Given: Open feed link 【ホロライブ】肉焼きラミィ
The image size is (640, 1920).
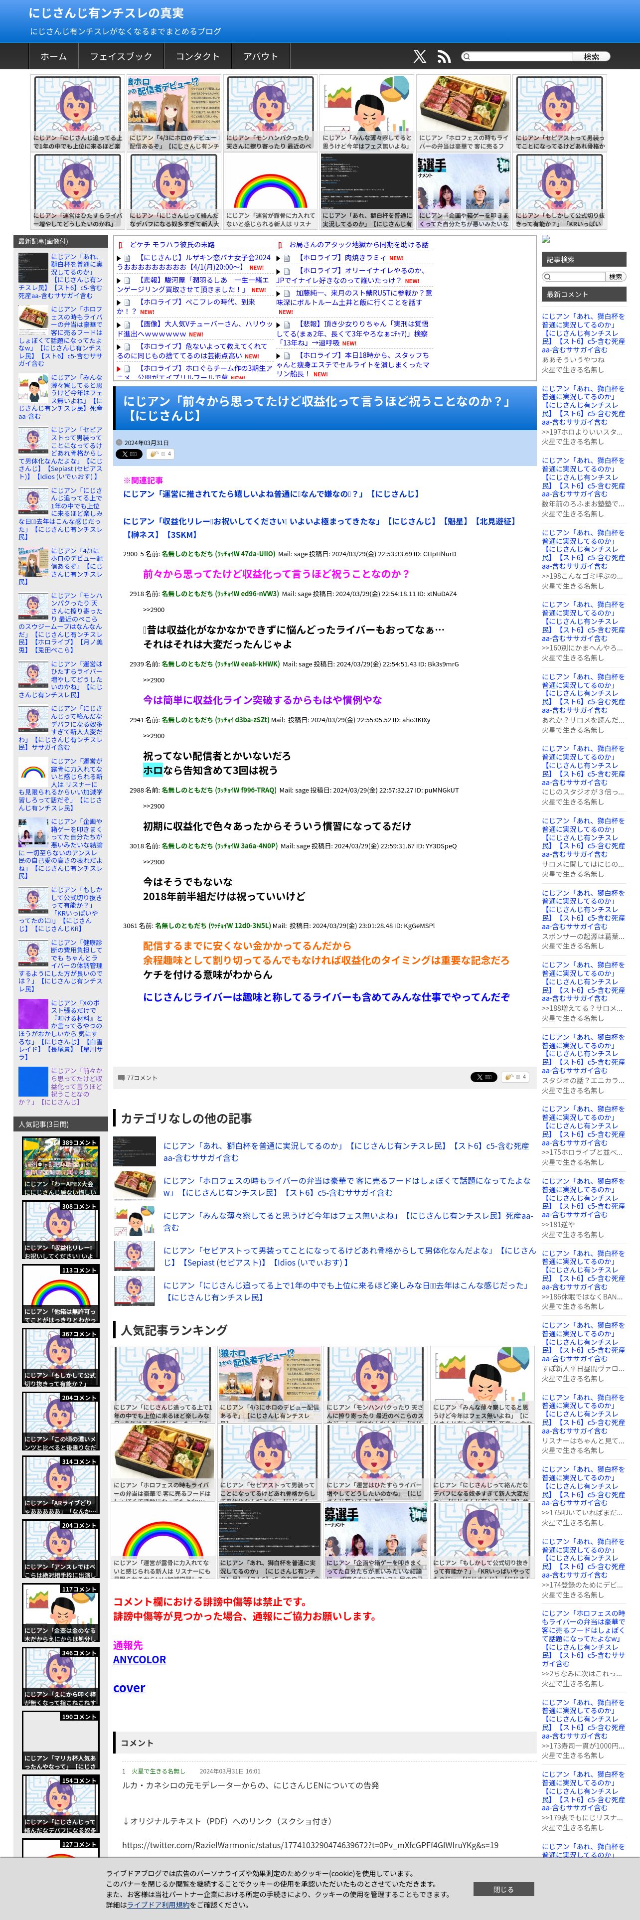Looking at the screenshot, I should tap(341, 258).
